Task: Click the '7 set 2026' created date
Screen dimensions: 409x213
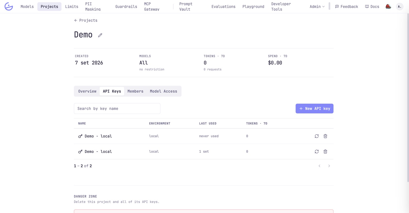Action: point(89,63)
